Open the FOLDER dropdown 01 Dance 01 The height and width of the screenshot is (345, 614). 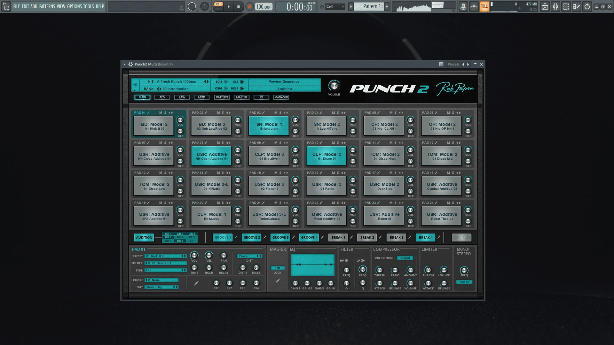166,263
